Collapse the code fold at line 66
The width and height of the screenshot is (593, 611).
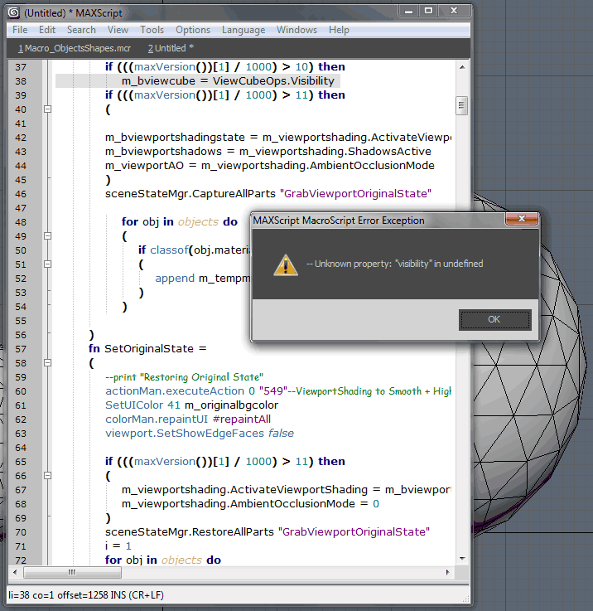(x=47, y=475)
